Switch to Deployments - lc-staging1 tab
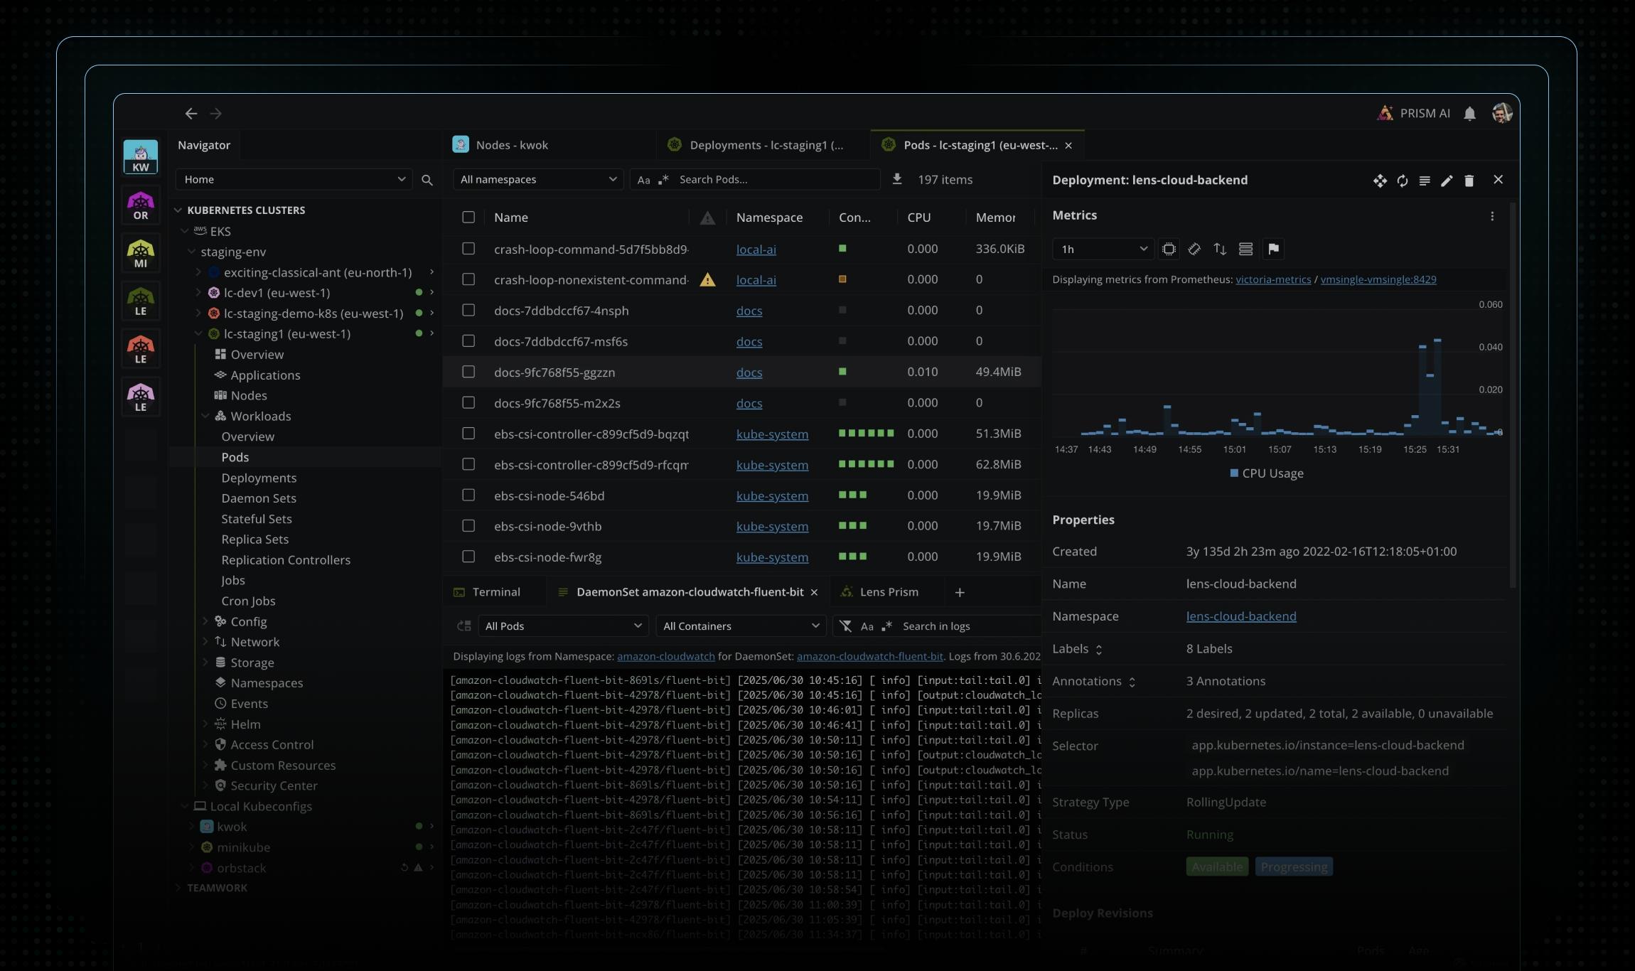 763,145
